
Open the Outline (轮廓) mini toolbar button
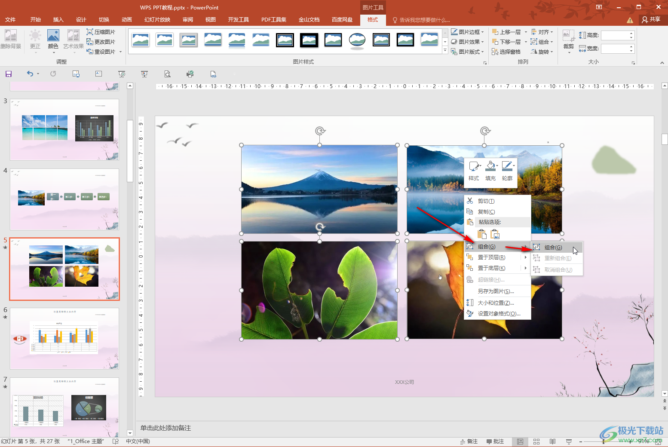tap(507, 171)
